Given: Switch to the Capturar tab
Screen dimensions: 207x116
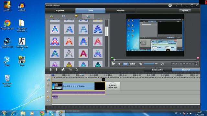Looking at the screenshot, I should point(60,11).
